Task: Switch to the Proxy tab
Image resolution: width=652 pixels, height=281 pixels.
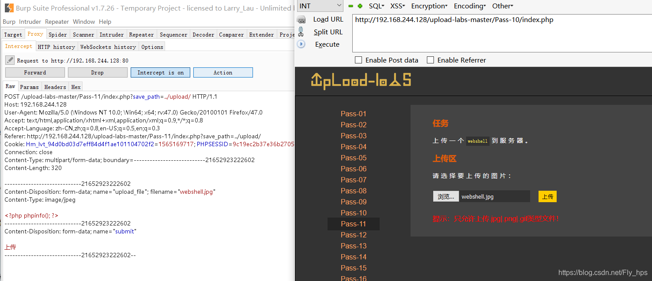Action: [x=35, y=34]
